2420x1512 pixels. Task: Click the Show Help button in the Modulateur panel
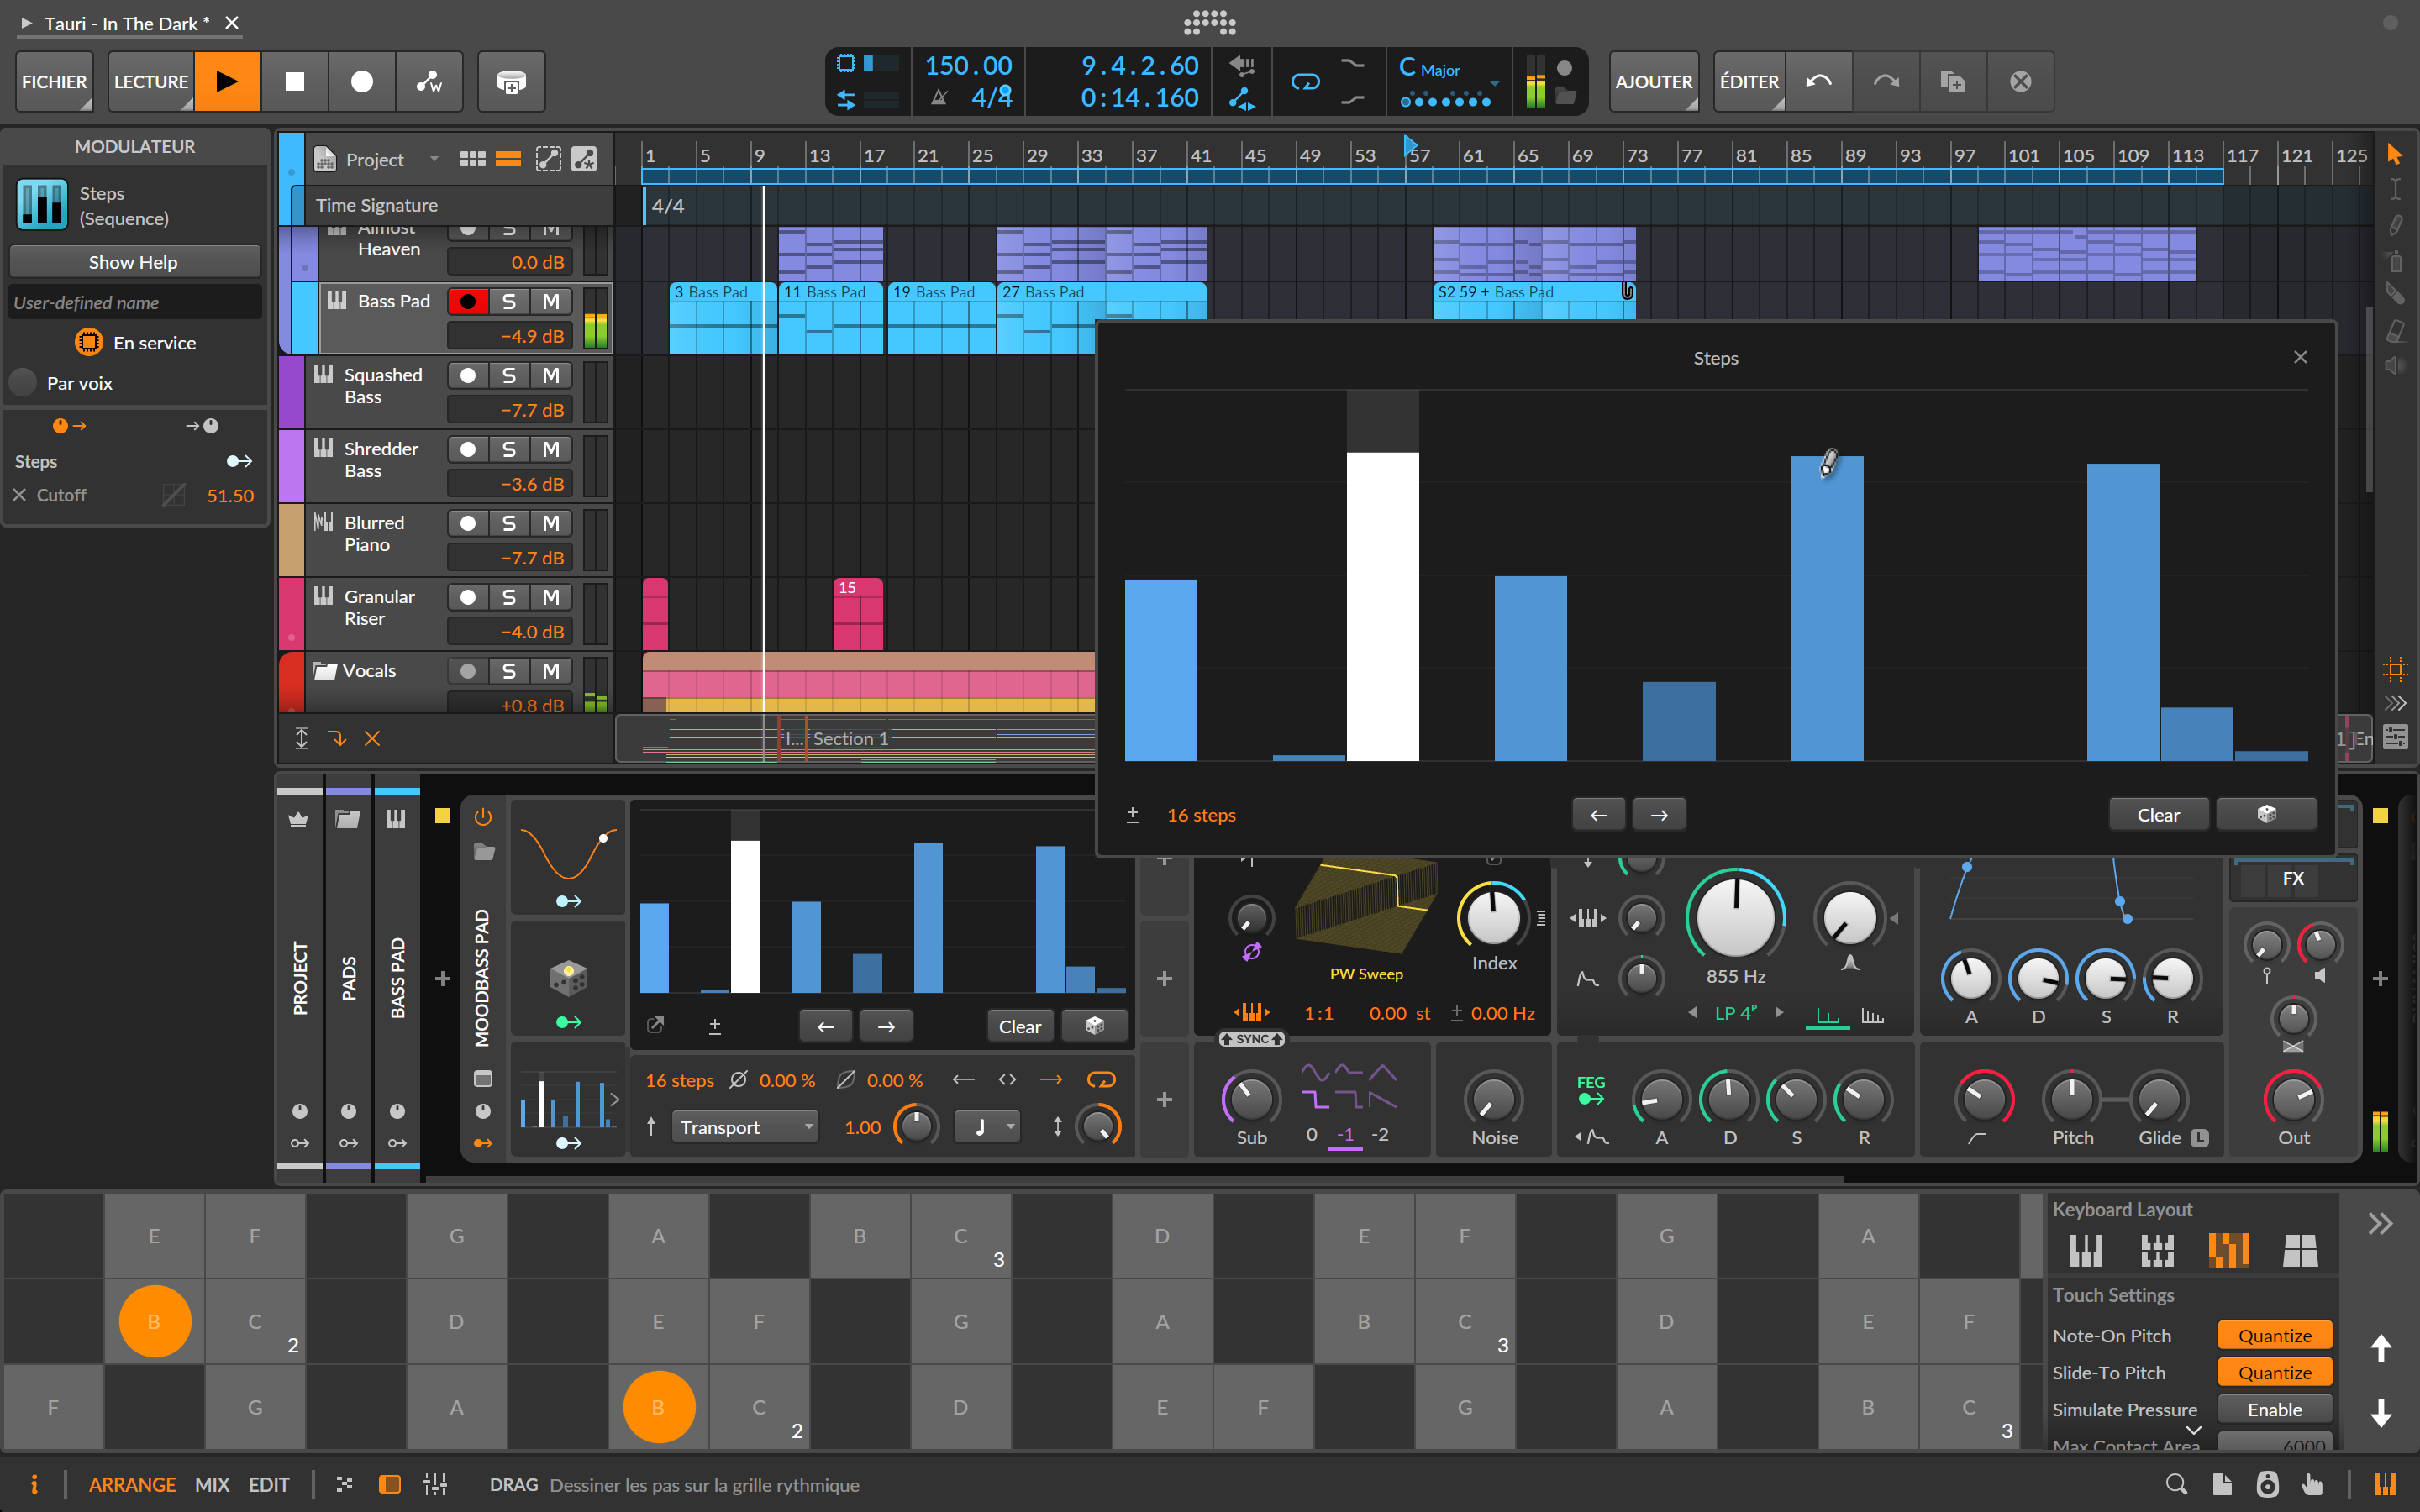click(134, 261)
